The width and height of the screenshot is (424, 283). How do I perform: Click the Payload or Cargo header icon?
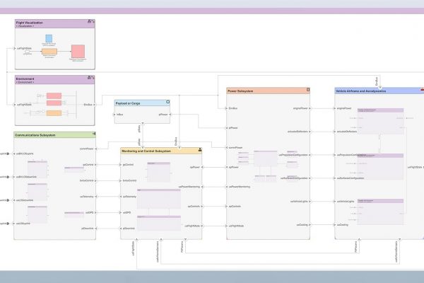167,103
